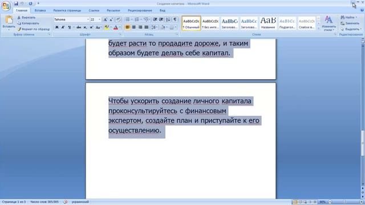This screenshot has width=365, height=205.
Task: Open the Рассылки tab
Action: pos(113,10)
